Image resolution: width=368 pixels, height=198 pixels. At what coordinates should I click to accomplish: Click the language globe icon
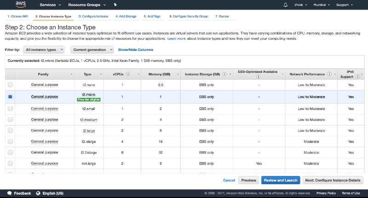point(38,193)
